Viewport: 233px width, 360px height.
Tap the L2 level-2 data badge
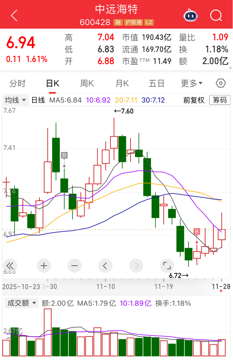click(149, 22)
